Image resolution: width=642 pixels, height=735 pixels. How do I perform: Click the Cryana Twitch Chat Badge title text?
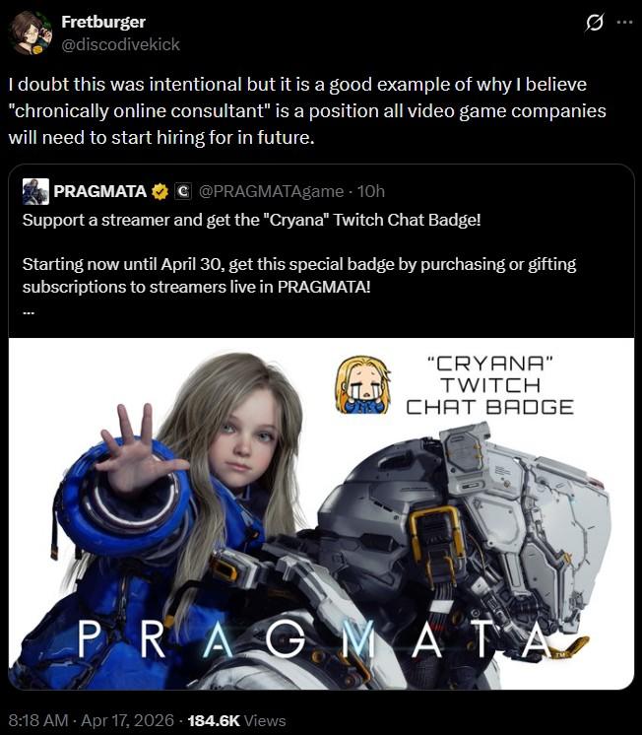tap(489, 385)
